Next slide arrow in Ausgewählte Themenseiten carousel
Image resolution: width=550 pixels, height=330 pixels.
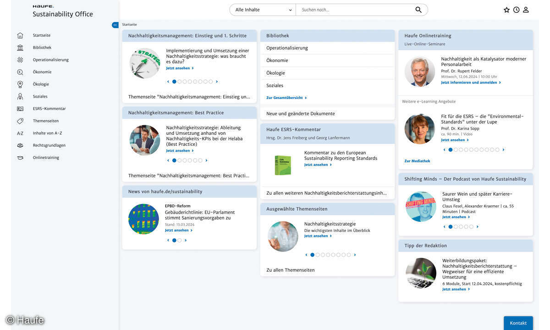point(355,255)
